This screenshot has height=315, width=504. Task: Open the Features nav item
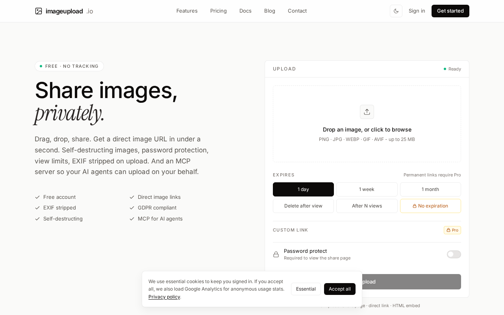(x=187, y=11)
